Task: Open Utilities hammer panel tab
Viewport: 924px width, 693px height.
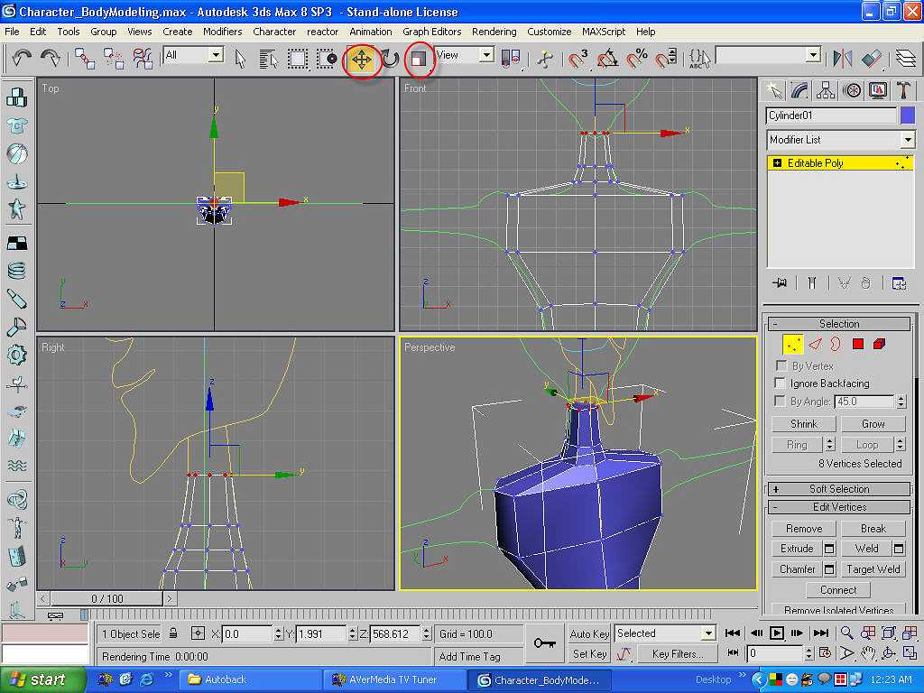Action: click(903, 90)
